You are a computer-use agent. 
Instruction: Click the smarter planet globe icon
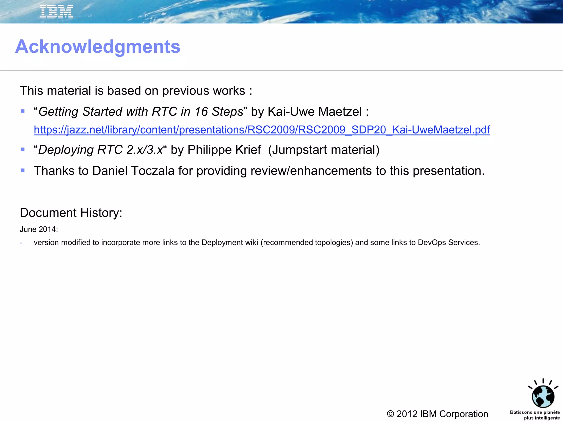pos(543,396)
